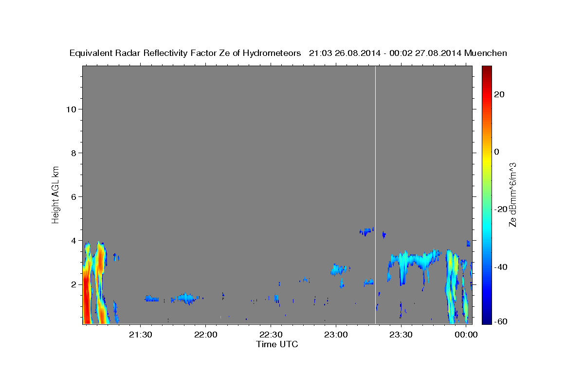The height and width of the screenshot is (389, 584).
Task: Click the '23:30' time tick label
Action: point(401,335)
